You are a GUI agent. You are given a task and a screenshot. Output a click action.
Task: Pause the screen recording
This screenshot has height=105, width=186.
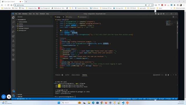(x=3, y=97)
